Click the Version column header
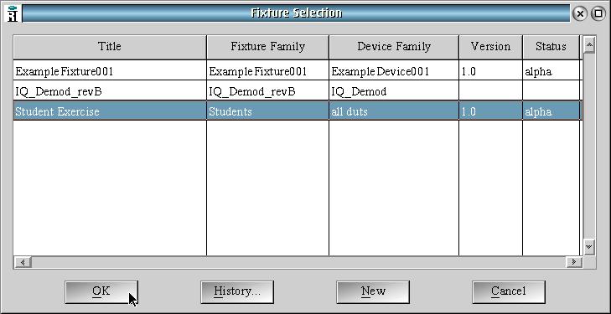This screenshot has height=314, width=611. coord(490,47)
